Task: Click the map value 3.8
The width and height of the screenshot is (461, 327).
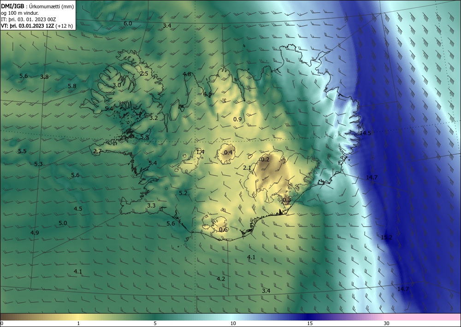Action: tap(44, 77)
